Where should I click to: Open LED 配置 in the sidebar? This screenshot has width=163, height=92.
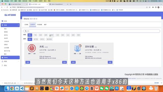6,48
